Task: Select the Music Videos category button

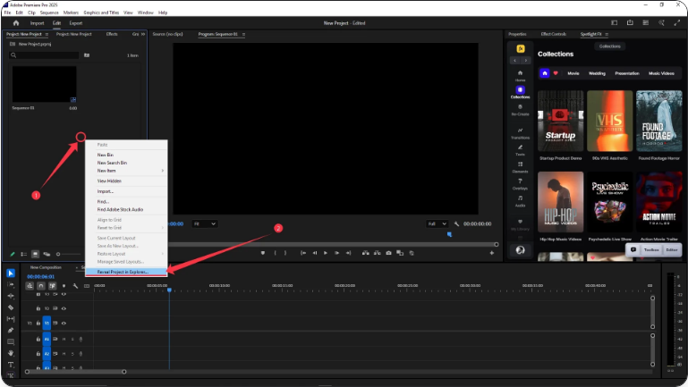Action: 663,73
